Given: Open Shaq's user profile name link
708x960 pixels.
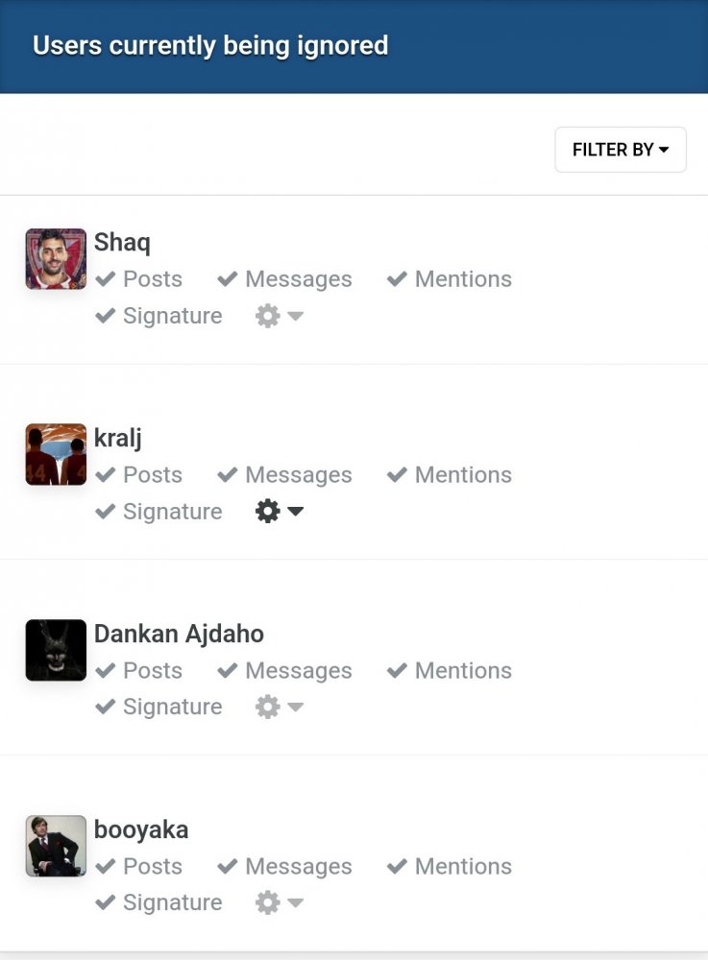Looking at the screenshot, I should click(x=122, y=243).
